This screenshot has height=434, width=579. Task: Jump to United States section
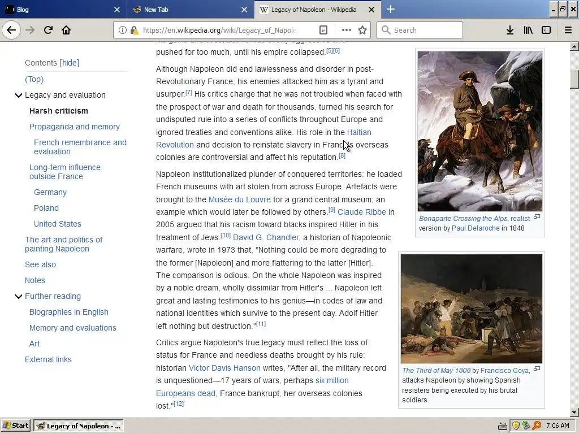[x=58, y=224]
